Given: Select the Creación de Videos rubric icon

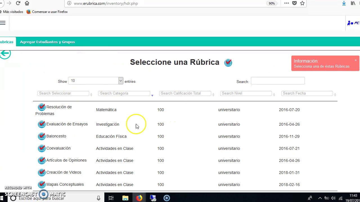Looking at the screenshot, I should 42,172.
